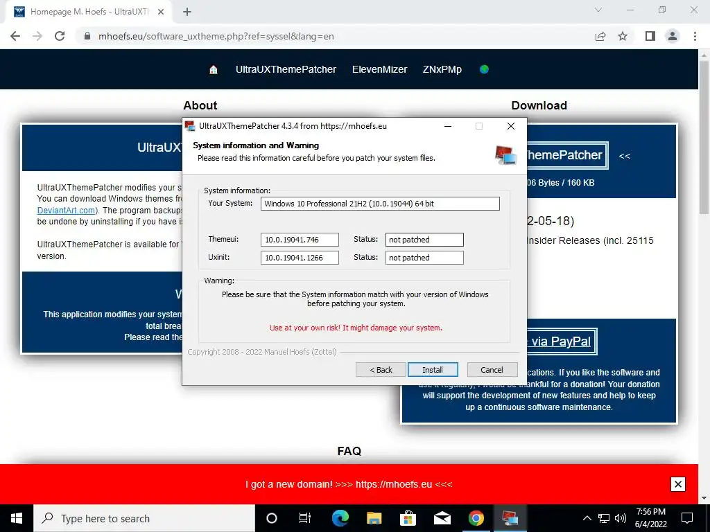Image resolution: width=710 pixels, height=532 pixels.
Task: Click the installer monitor logo icon
Action: [505, 155]
